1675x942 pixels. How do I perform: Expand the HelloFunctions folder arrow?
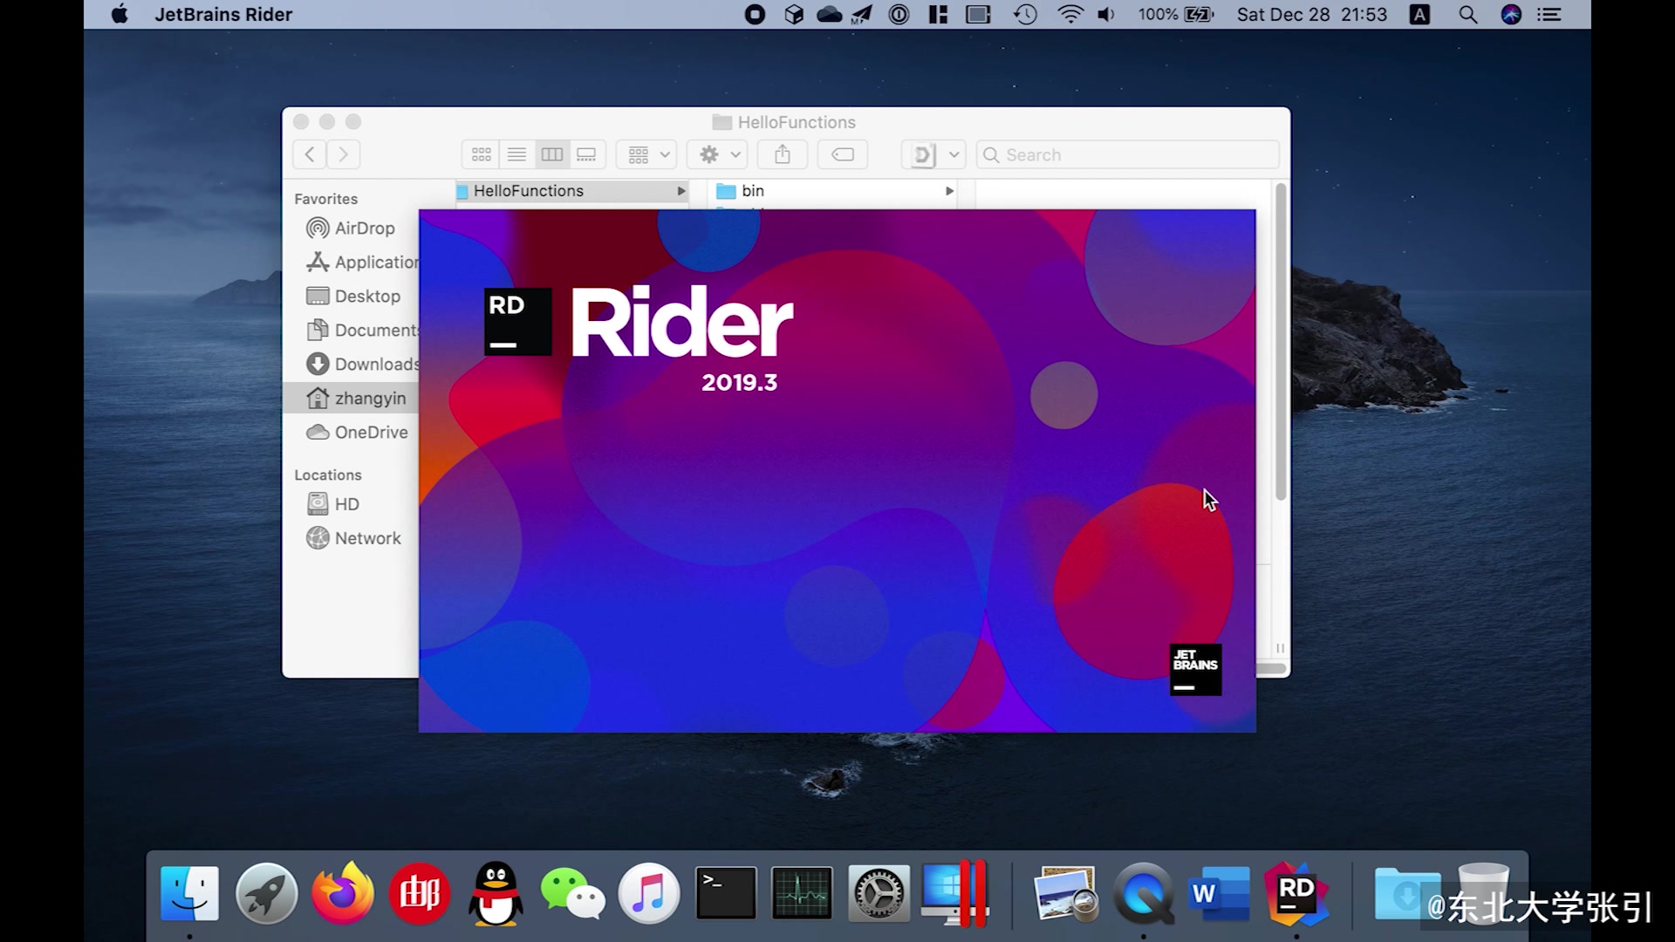tap(681, 191)
